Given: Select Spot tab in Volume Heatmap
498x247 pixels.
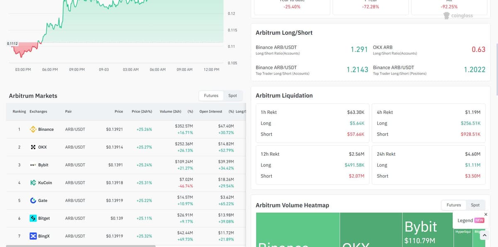Looking at the screenshot, I should point(475,205).
